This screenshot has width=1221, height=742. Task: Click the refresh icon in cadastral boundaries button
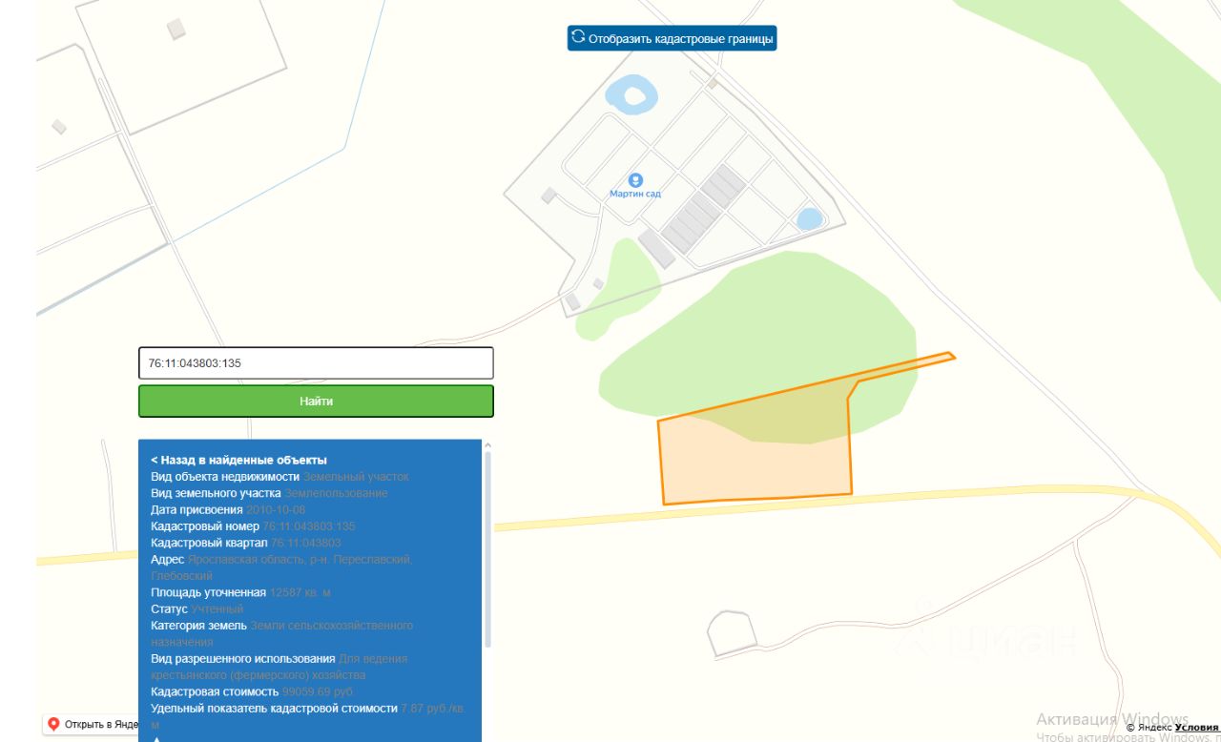[578, 37]
